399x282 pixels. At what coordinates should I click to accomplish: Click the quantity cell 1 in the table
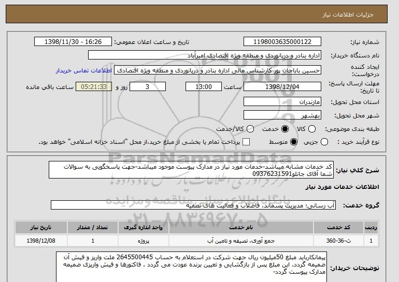(x=93, y=241)
